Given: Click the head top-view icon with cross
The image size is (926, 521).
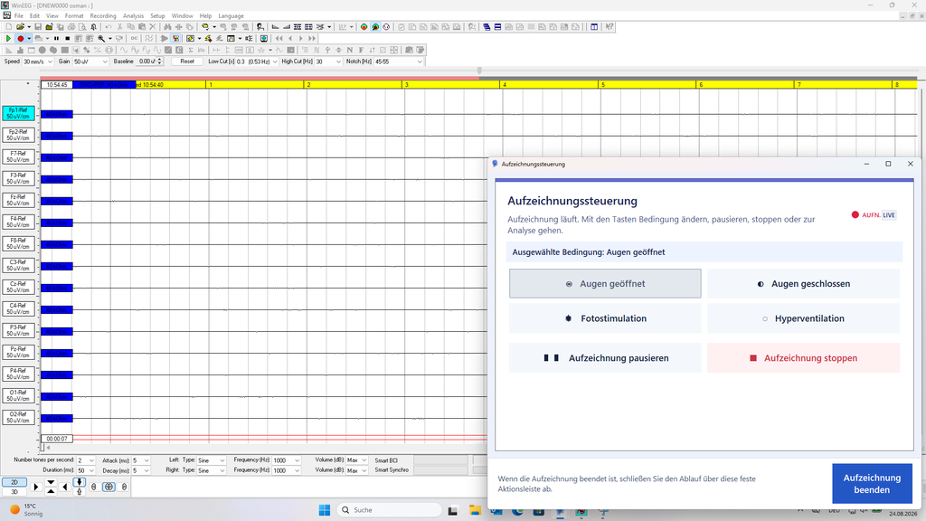Looking at the screenshot, I should coord(109,488).
